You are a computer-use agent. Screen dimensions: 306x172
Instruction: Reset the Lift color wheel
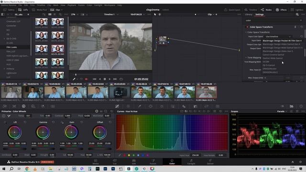click(25, 122)
